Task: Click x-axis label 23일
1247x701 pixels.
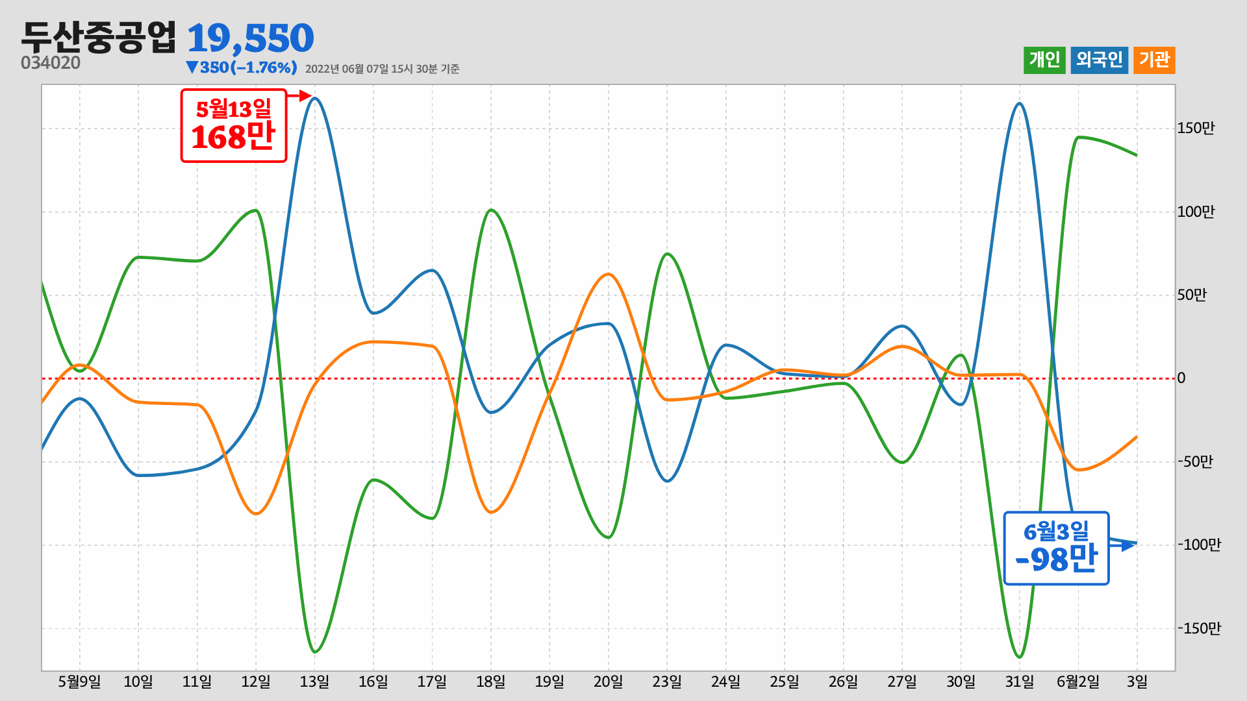Action: click(667, 682)
